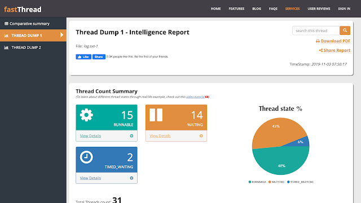Click share icon beside Share Report

[x=321, y=50]
